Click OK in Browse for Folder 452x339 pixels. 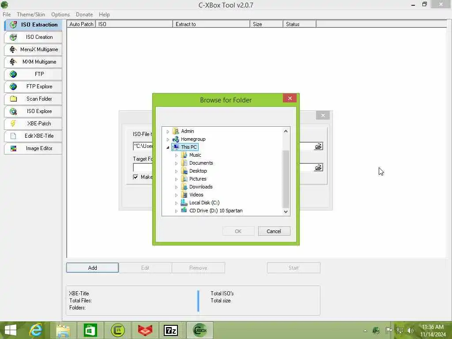pyautogui.click(x=238, y=231)
